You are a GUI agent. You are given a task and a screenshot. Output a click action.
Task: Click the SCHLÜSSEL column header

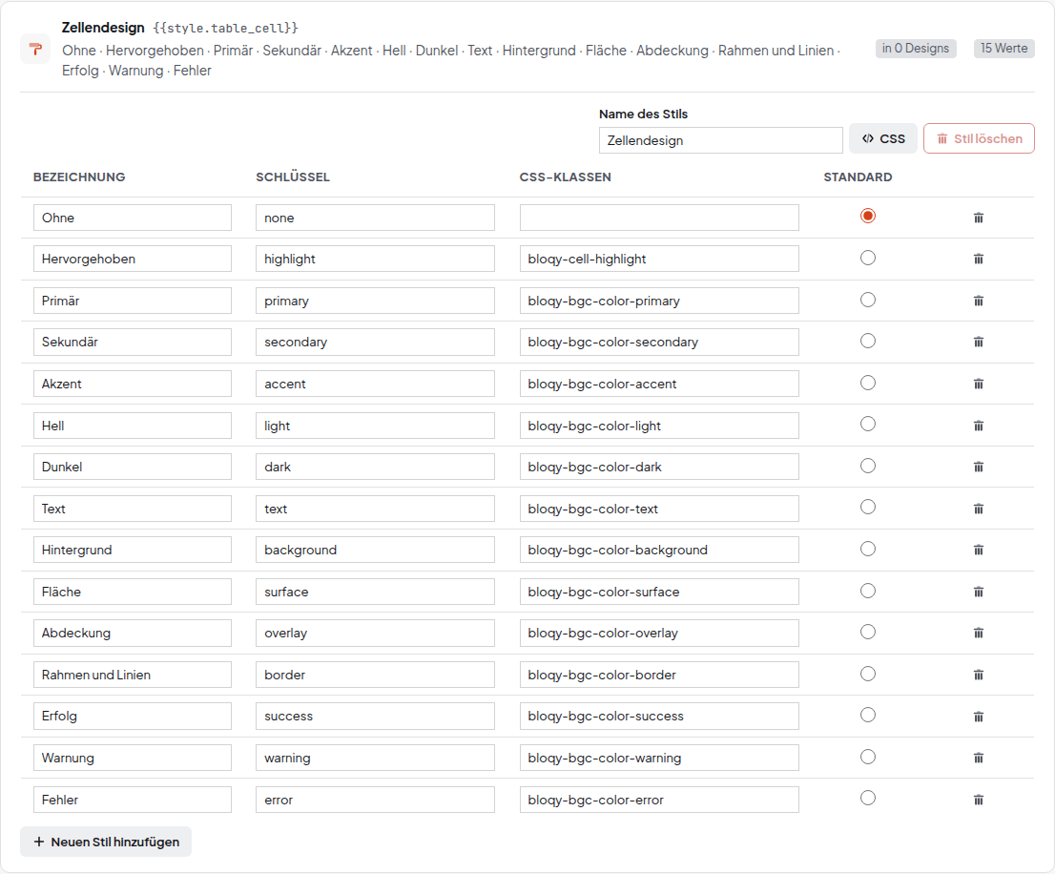(x=293, y=177)
